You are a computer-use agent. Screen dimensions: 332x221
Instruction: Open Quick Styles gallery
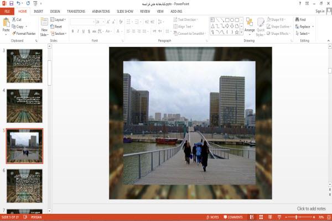[x=261, y=27]
